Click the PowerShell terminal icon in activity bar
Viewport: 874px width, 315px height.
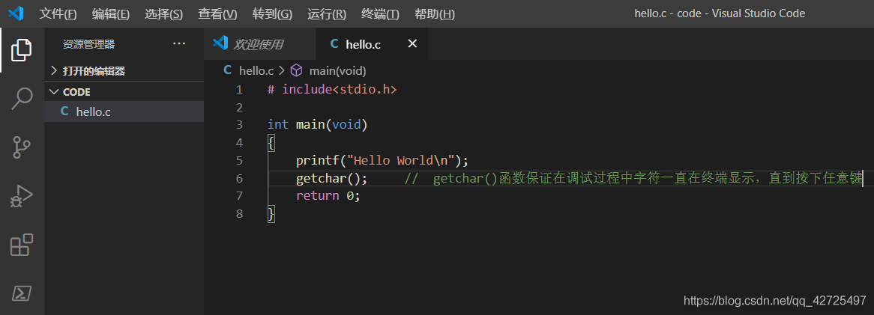point(22,293)
